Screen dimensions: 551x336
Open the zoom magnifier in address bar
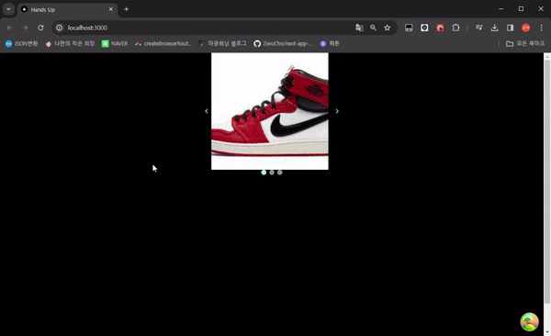pyautogui.click(x=373, y=28)
